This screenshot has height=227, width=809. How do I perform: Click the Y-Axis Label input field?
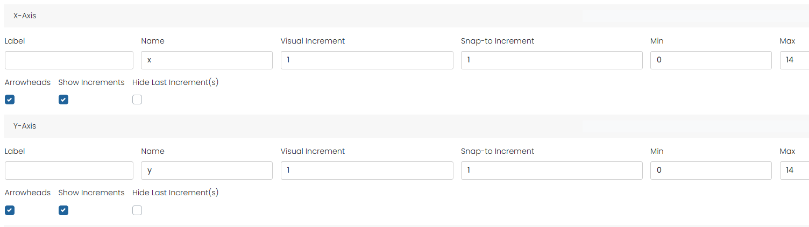[x=69, y=171]
